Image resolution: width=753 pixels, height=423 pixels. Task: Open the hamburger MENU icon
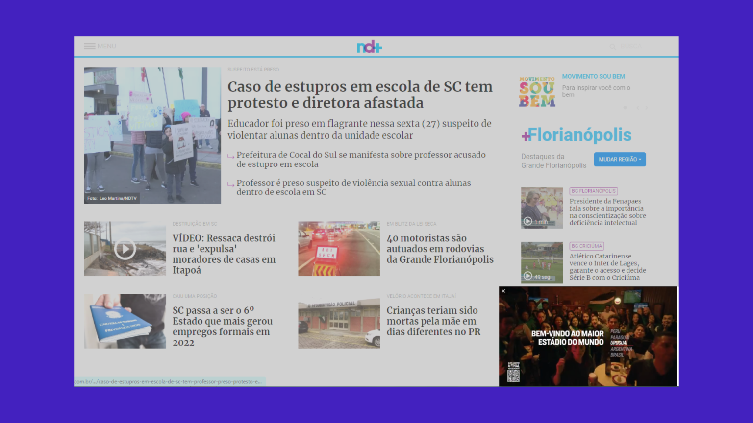point(90,46)
